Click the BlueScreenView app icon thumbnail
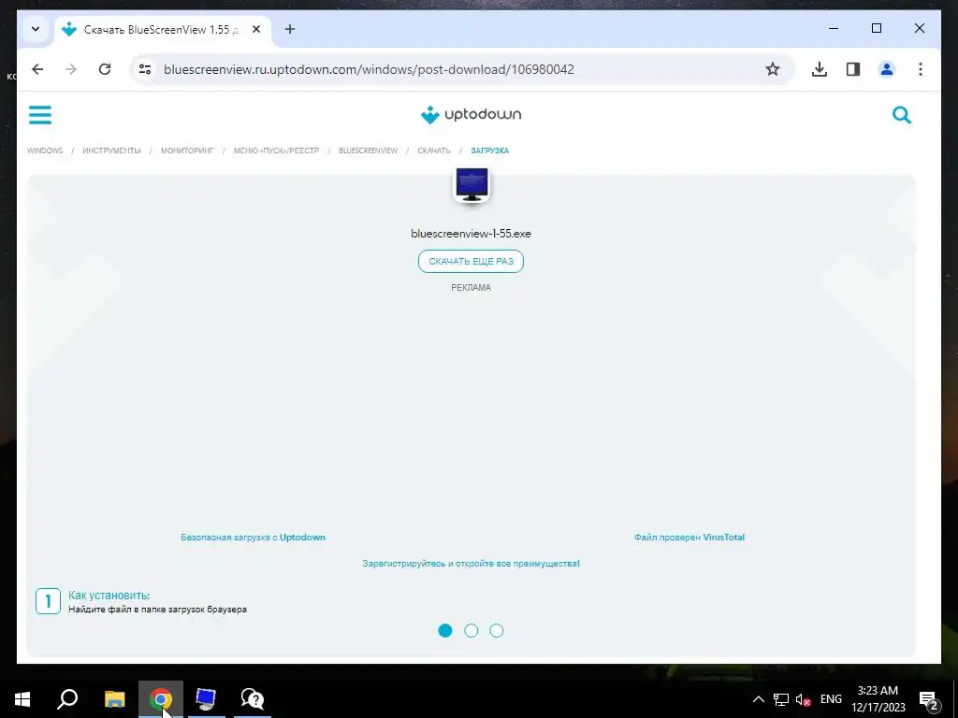 point(472,184)
